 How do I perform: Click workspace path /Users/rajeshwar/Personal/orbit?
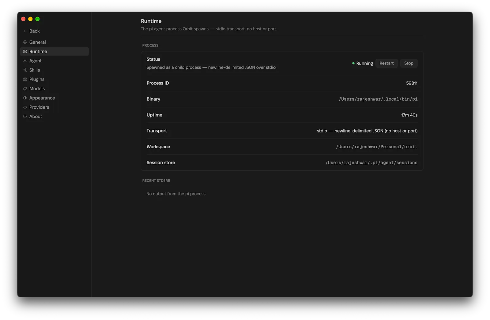click(377, 147)
